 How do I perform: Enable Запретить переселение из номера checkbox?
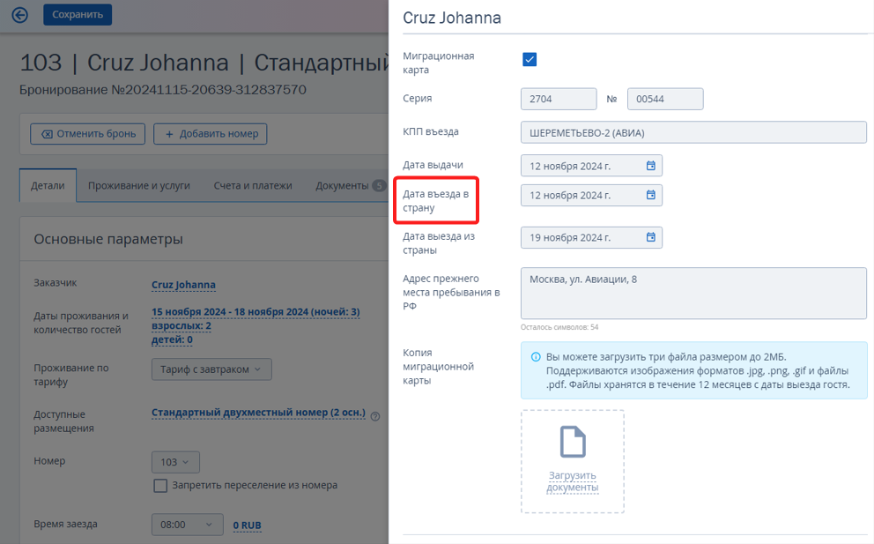[x=160, y=486]
